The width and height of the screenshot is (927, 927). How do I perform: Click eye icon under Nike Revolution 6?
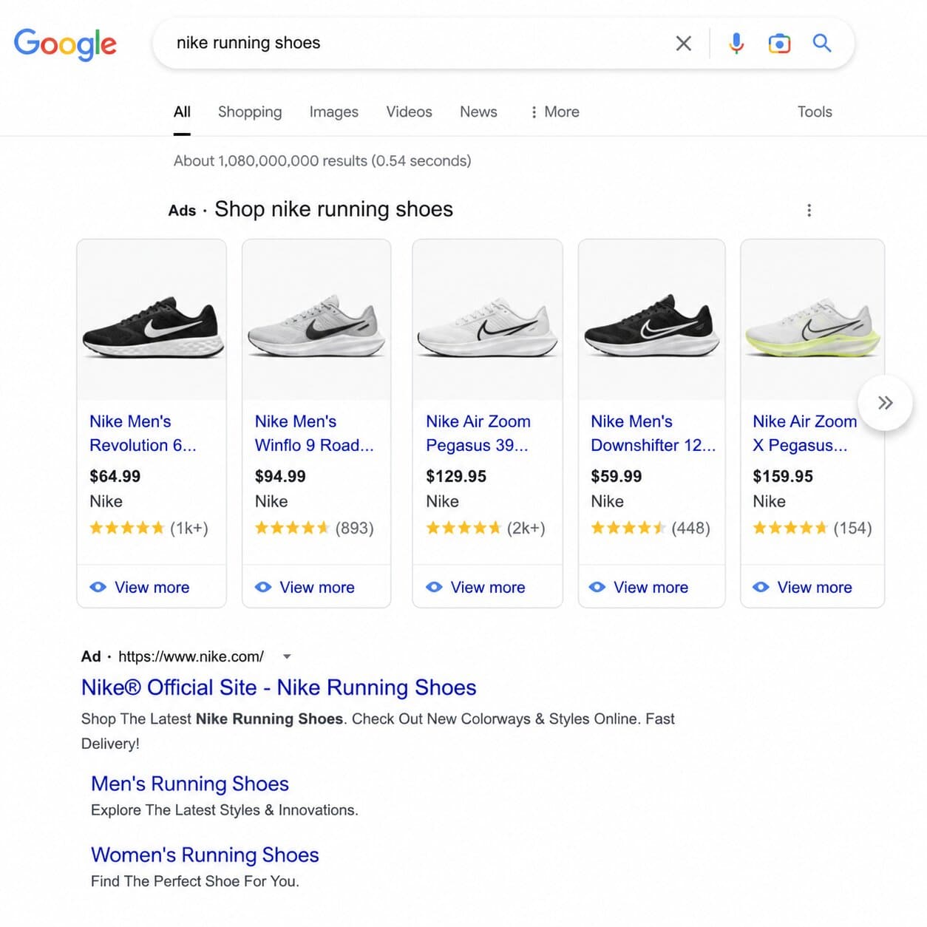(x=98, y=587)
